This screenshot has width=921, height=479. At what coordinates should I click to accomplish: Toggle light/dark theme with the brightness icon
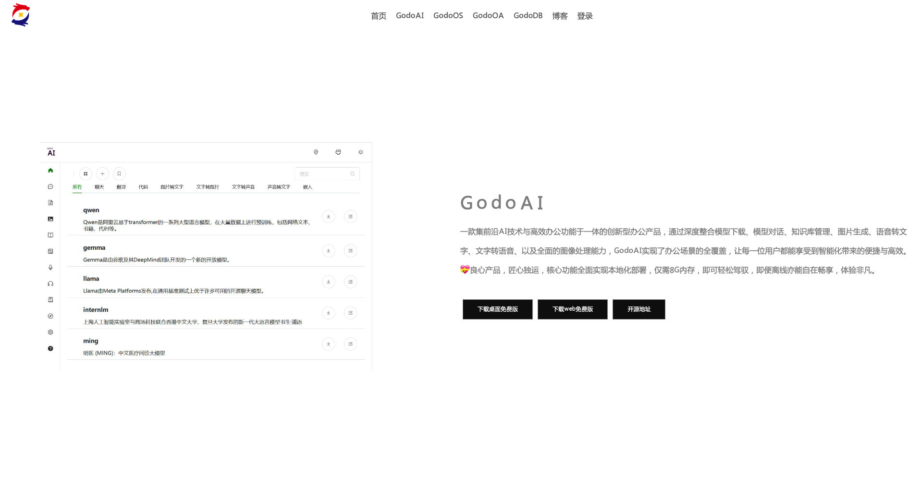point(360,152)
